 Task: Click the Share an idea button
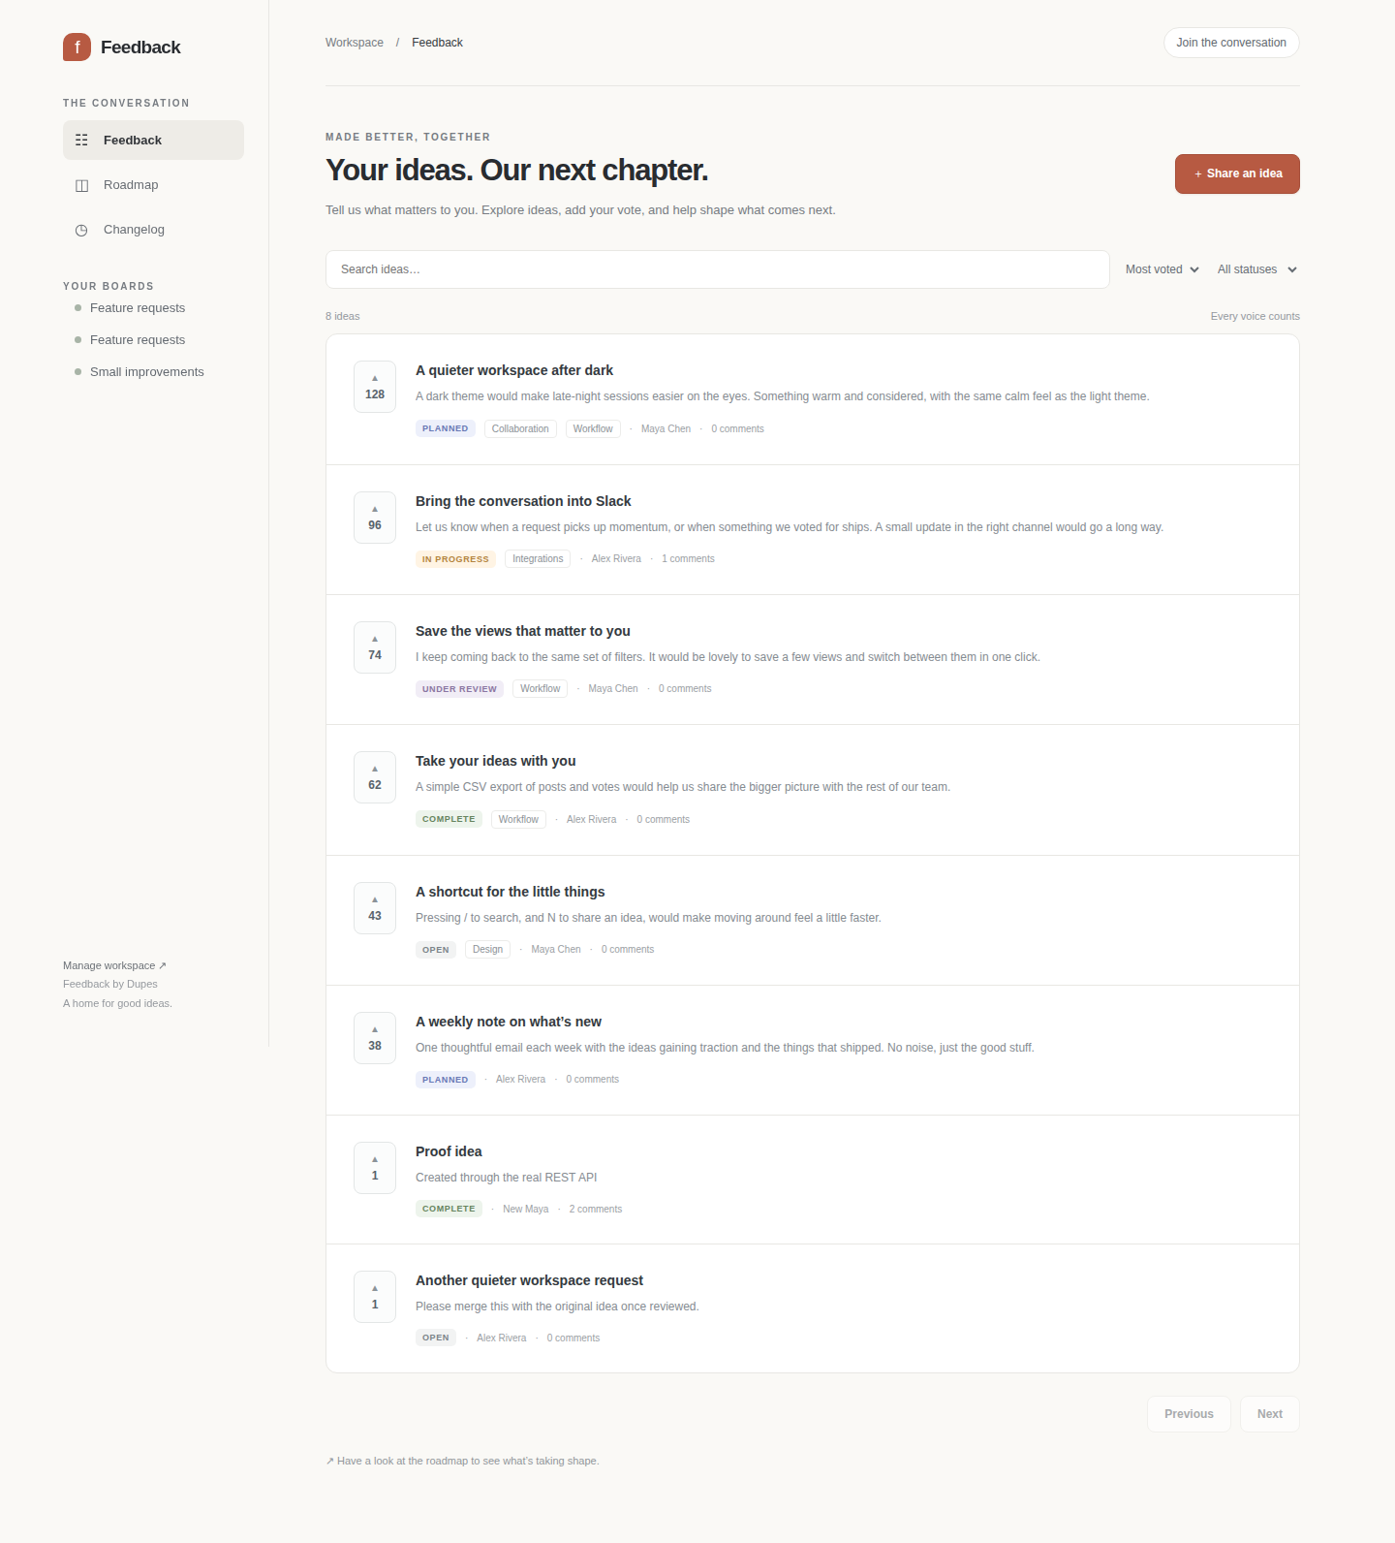1237,174
